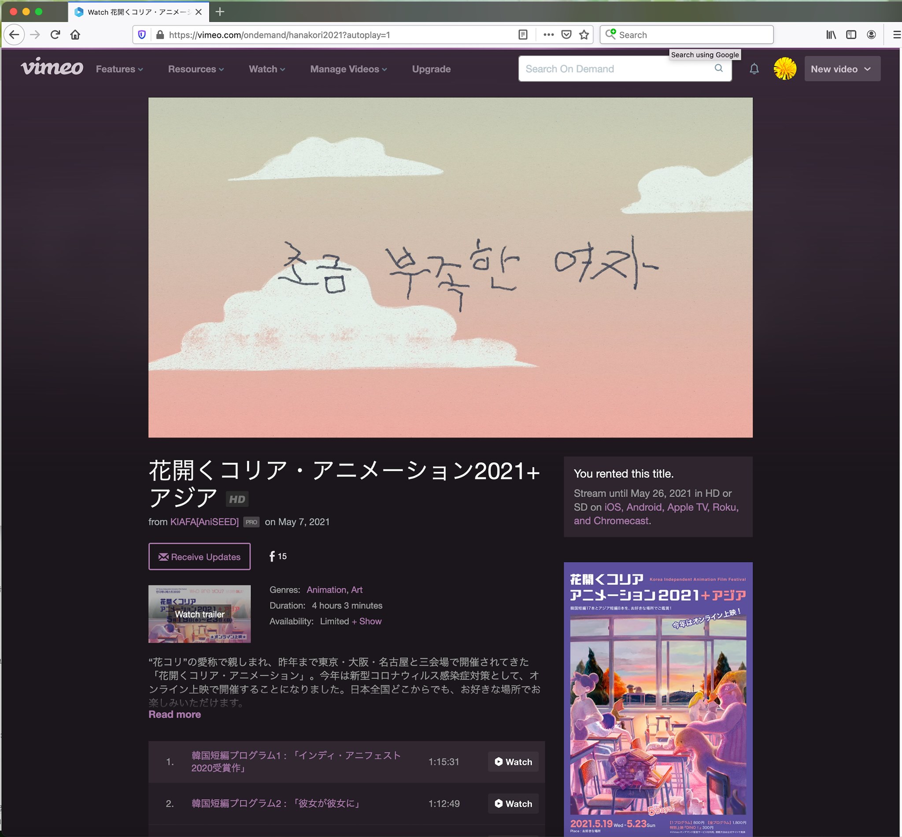
Task: Open 韓国短編プログラム2 title link
Action: pyautogui.click(x=276, y=804)
